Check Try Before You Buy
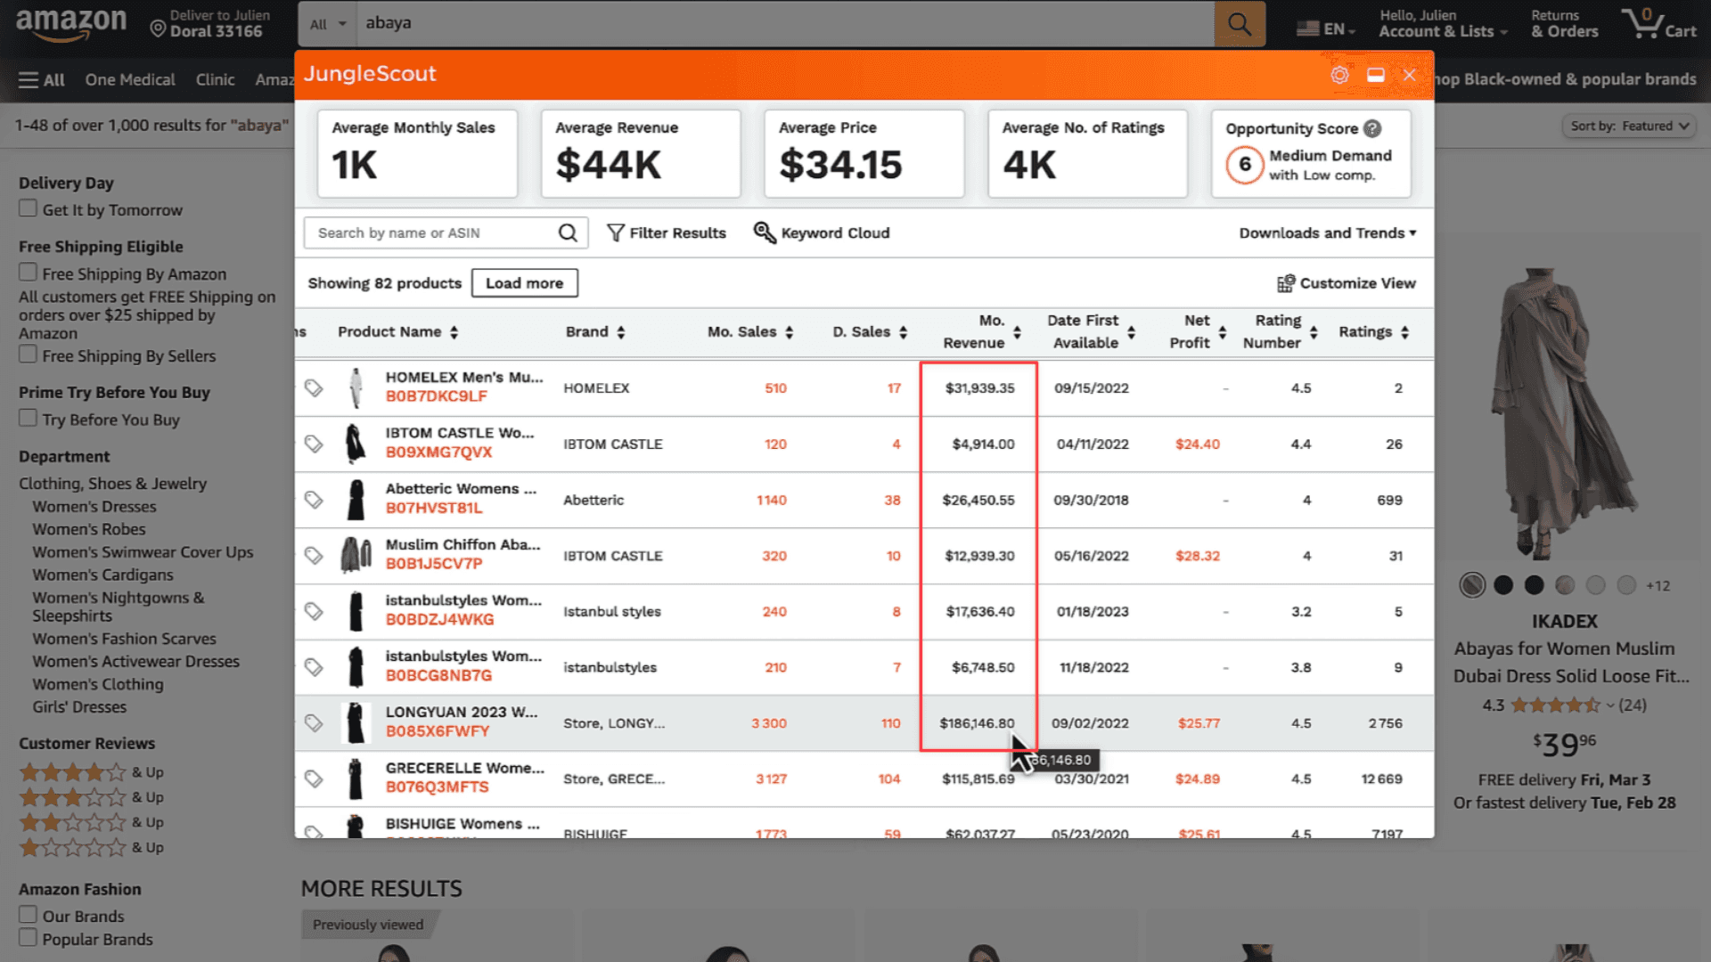The image size is (1711, 962). point(29,418)
